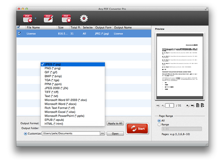Click the Start conversion button
Viewport: 224px width, 162px height.
pos(137,128)
